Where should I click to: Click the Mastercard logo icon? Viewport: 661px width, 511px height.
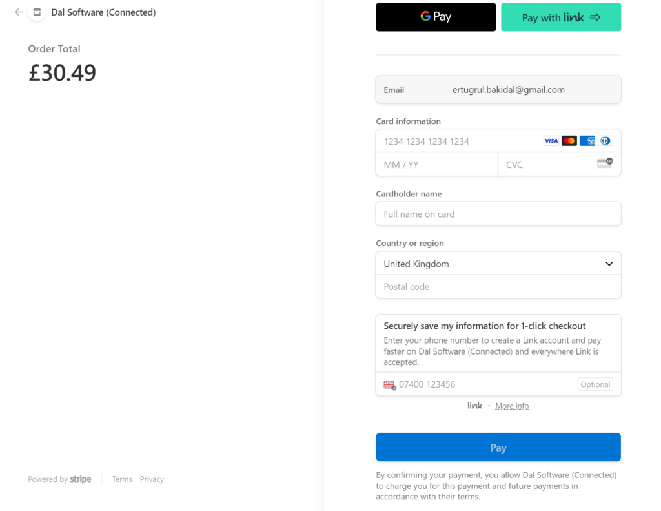pyautogui.click(x=569, y=141)
